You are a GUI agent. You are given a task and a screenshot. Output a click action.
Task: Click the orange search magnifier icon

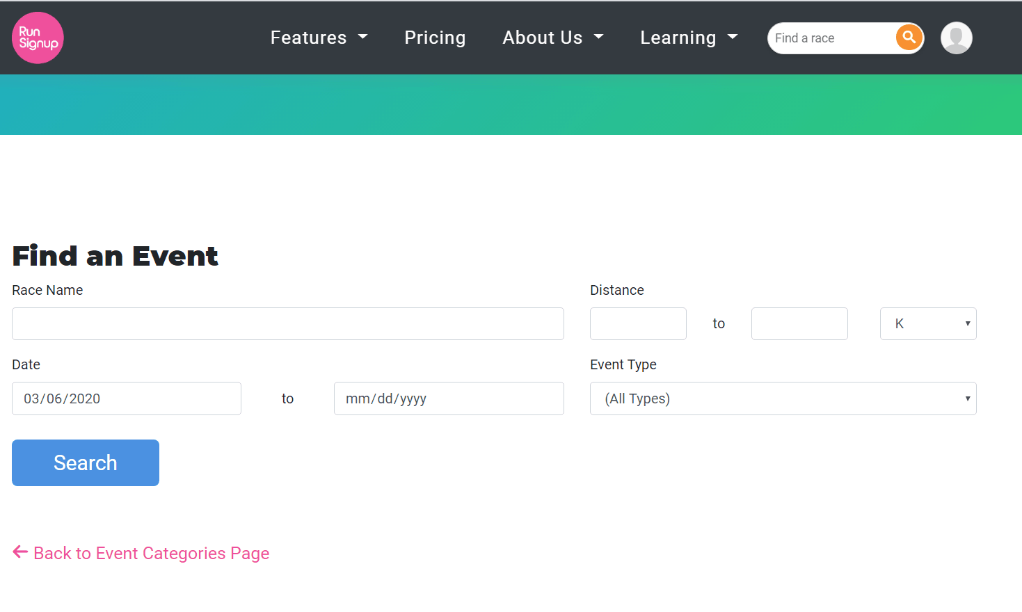[x=909, y=38]
